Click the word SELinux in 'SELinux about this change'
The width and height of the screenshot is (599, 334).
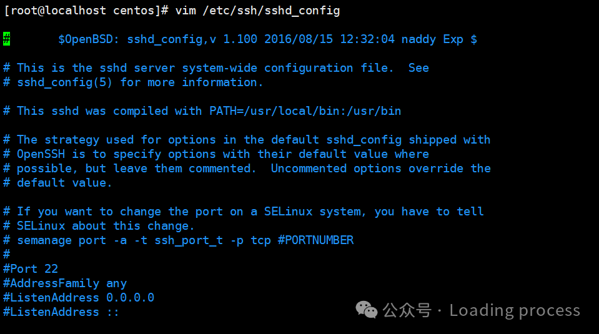[41, 226]
